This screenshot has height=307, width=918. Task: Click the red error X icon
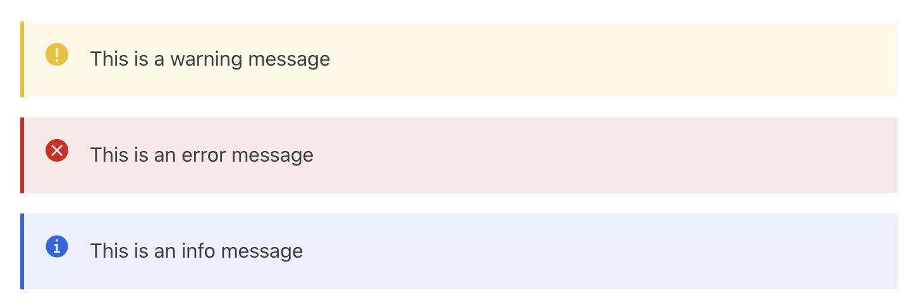57,150
